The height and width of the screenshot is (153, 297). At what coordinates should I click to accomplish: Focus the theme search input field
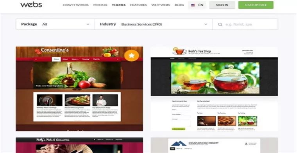[245, 24]
